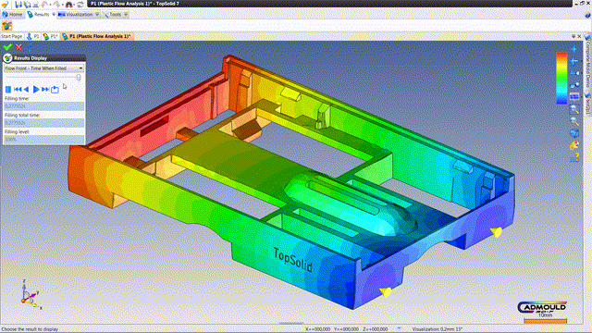Stop the filling animation
The width and height of the screenshot is (592, 333).
coord(8,90)
